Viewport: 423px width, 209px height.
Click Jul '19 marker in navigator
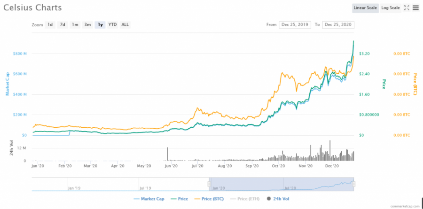point(145,188)
